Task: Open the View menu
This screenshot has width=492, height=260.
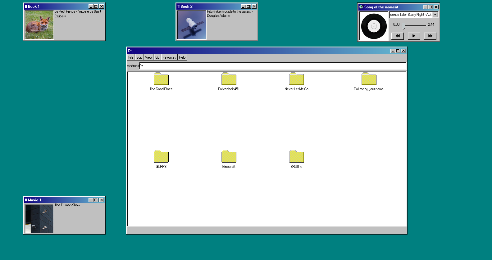Action: pos(148,57)
